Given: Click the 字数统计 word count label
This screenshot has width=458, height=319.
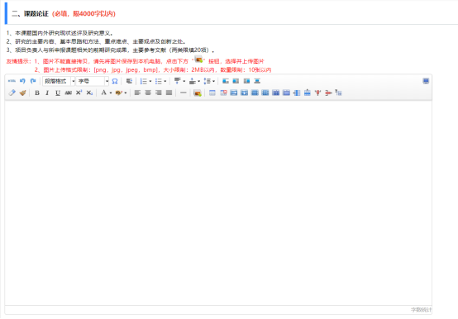Looking at the screenshot, I should tap(421, 310).
